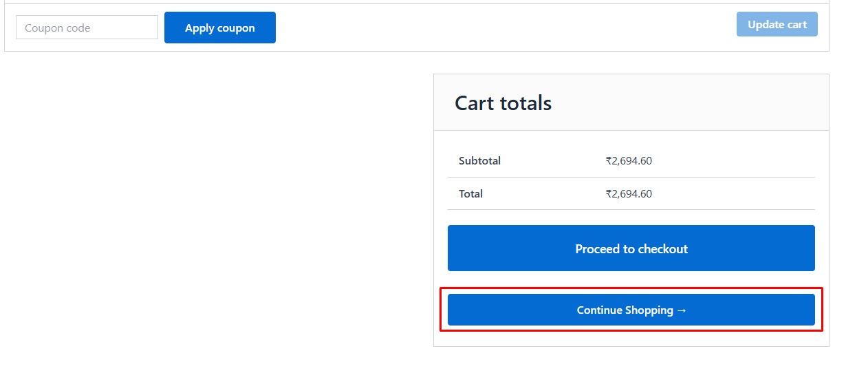857x384 pixels.
Task: Click the word "coupon" on Apply coupon
Action: [236, 28]
